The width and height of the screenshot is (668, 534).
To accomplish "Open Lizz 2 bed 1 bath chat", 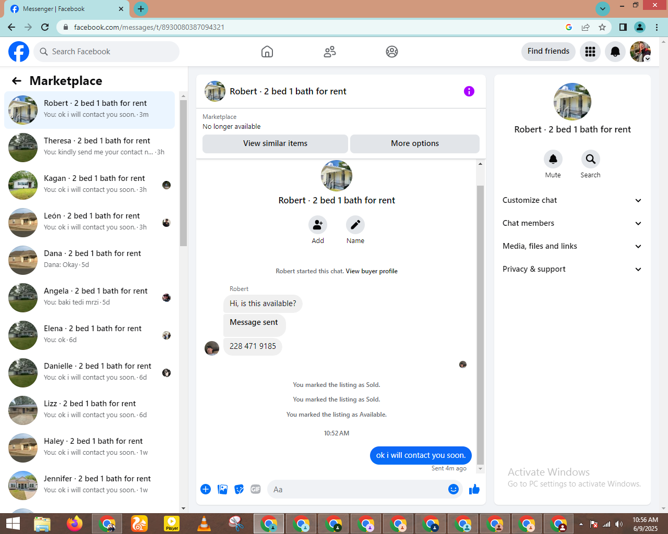I will 90,410.
